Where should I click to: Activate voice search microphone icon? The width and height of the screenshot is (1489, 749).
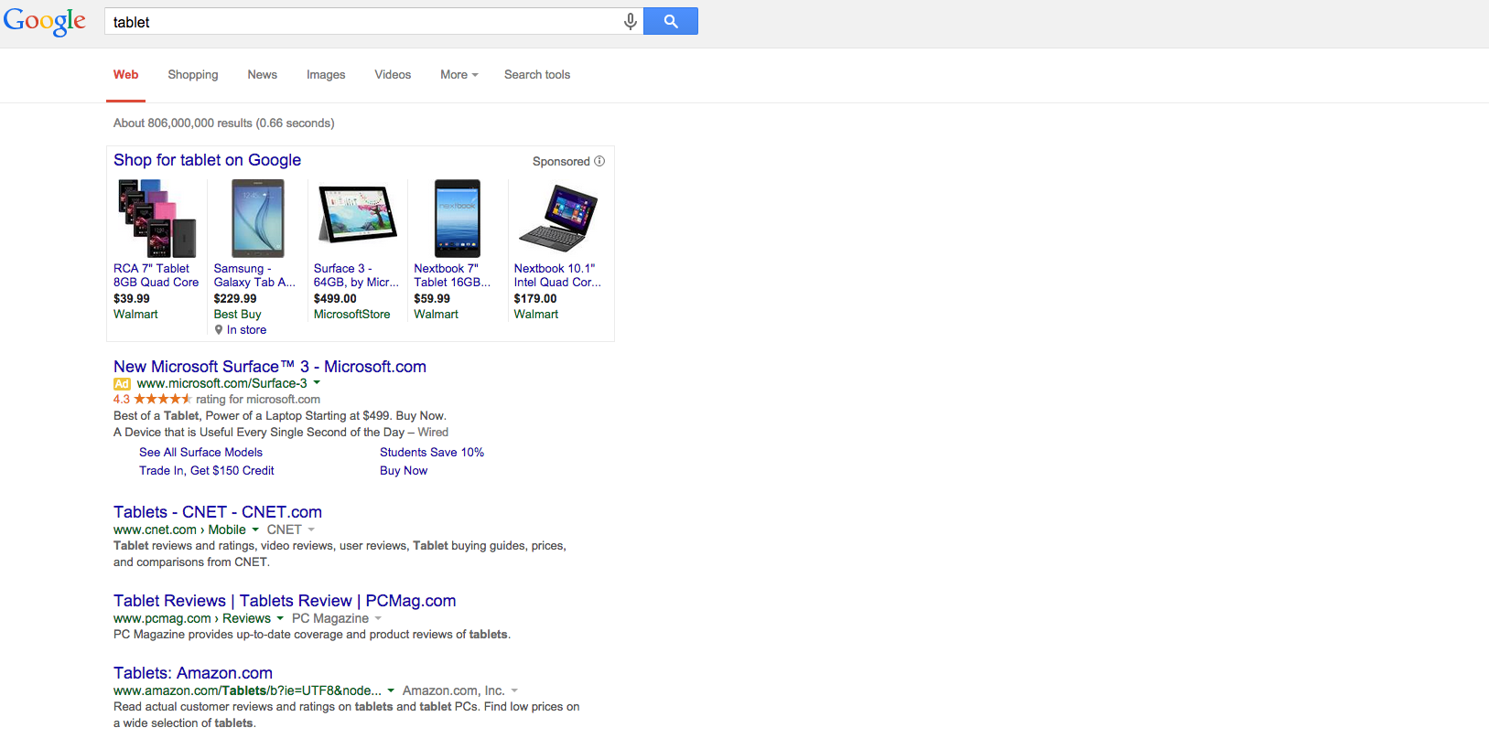pyautogui.click(x=630, y=22)
